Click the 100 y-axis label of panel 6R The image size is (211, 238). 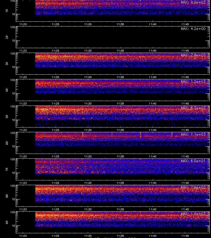[x=13, y=133]
